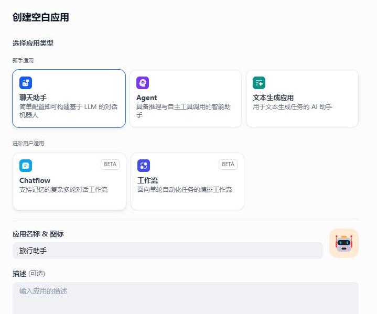Click the purple Agent brain icon
The image size is (377, 314).
coord(143,83)
